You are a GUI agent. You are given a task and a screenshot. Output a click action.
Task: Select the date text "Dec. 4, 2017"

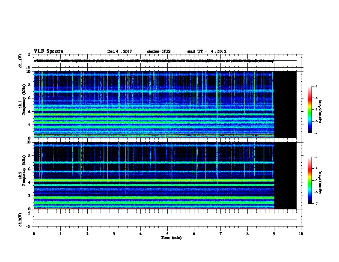coord(119,51)
